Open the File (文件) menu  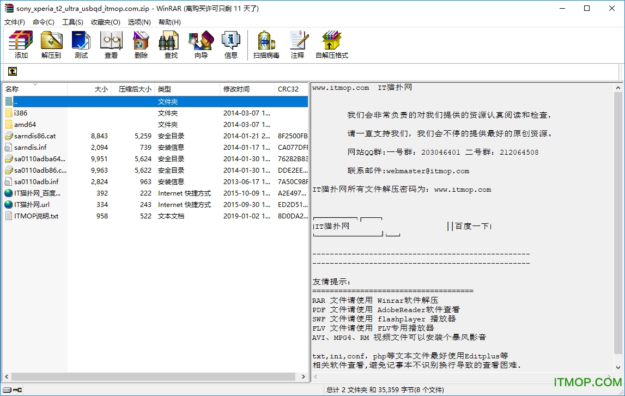[x=15, y=22]
